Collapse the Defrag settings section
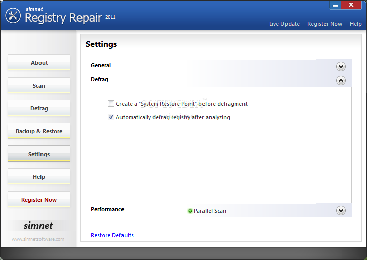The width and height of the screenshot is (367, 260). coord(341,81)
